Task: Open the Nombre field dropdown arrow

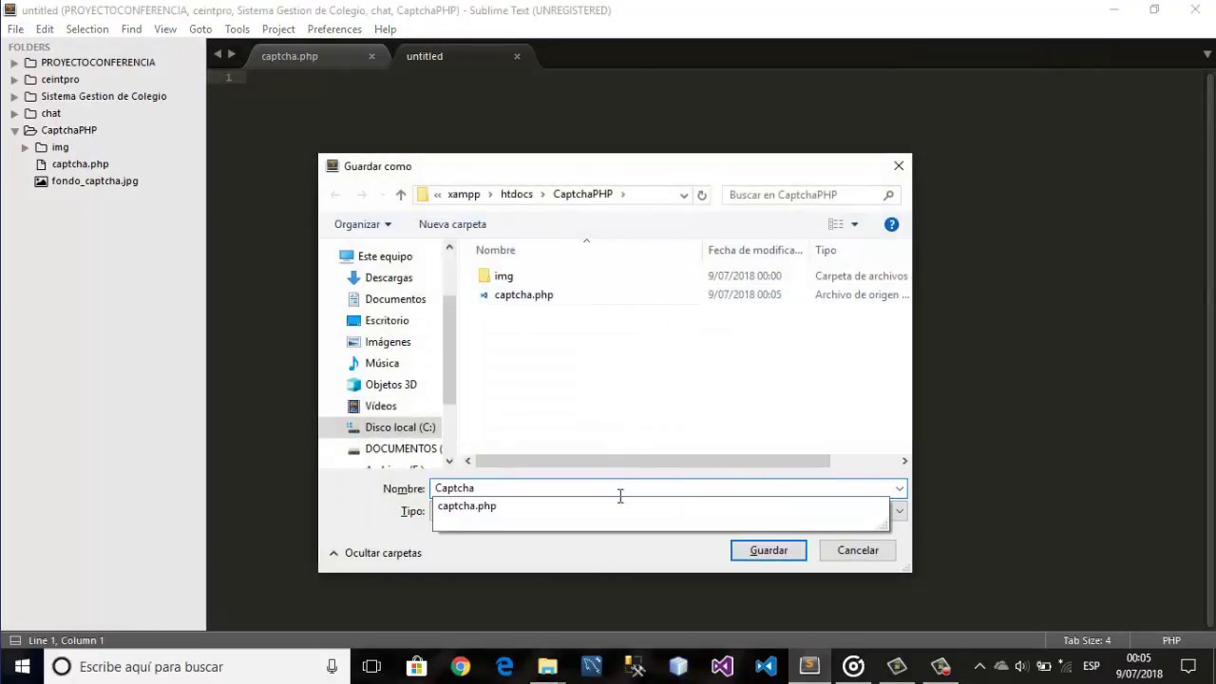Action: 899,489
